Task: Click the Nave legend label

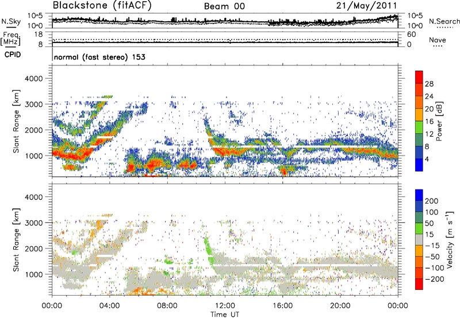Action: click(x=437, y=40)
